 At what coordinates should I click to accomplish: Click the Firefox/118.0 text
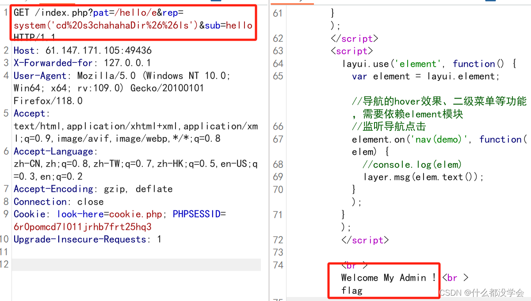coord(48,101)
